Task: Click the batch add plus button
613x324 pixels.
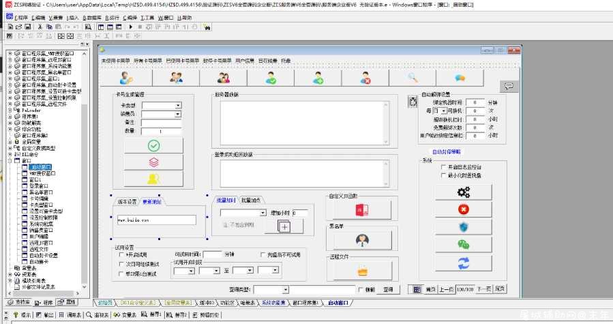Action: click(284, 226)
